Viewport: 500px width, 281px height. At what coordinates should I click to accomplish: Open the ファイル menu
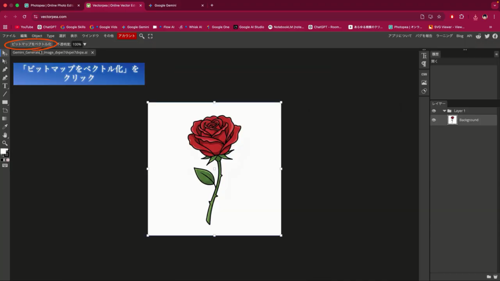point(9,36)
